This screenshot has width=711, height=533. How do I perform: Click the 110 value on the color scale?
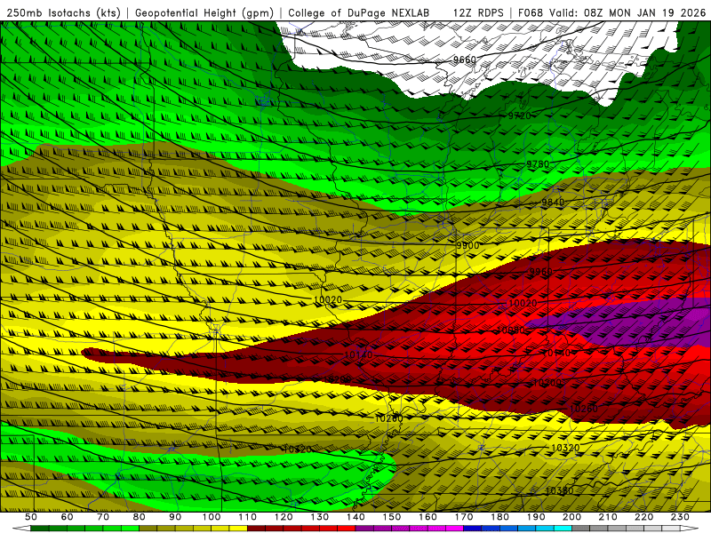[x=247, y=517]
